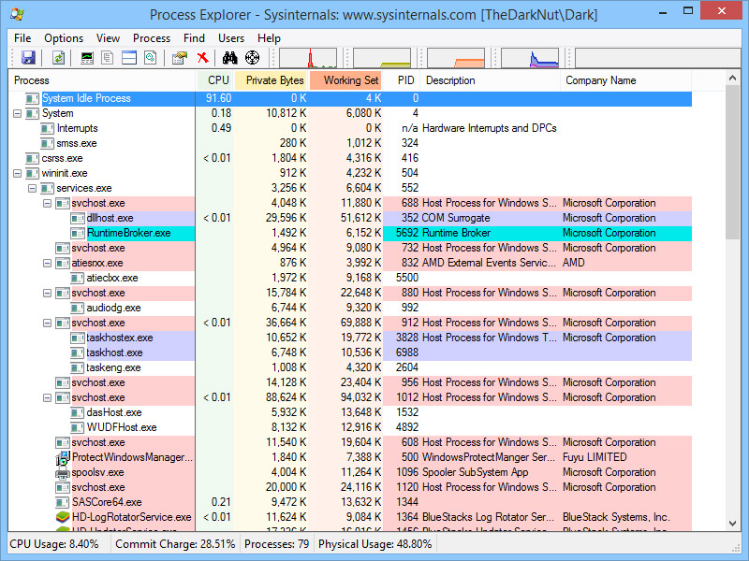749x561 pixels.
Task: Open the Options menu
Action: click(64, 38)
